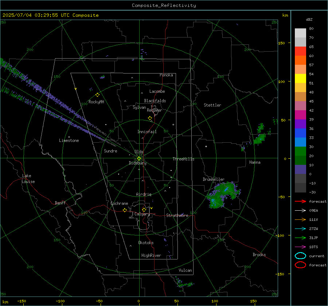Image resolution: width=328 pixels, height=306 pixels.
Task: Pick the bright green dBZ swatch
Action: tap(300, 151)
